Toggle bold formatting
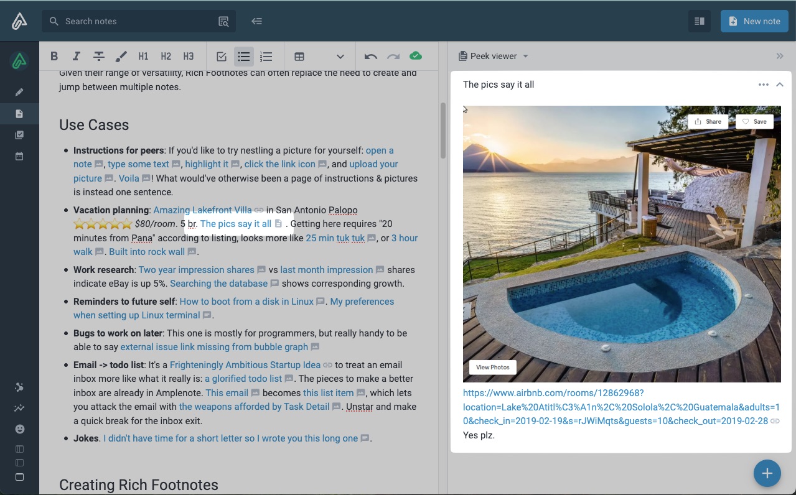Image resolution: width=796 pixels, height=495 pixels. [x=54, y=57]
